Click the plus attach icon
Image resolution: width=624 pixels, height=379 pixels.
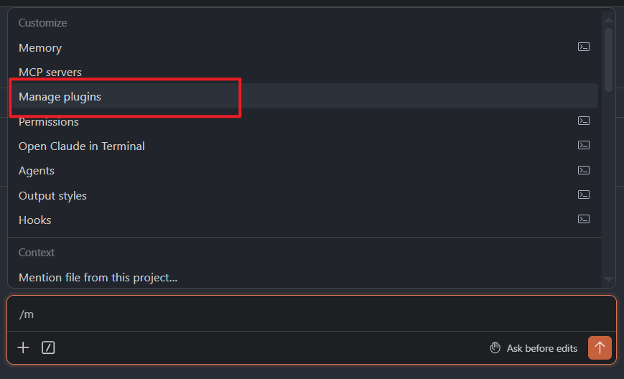point(24,347)
